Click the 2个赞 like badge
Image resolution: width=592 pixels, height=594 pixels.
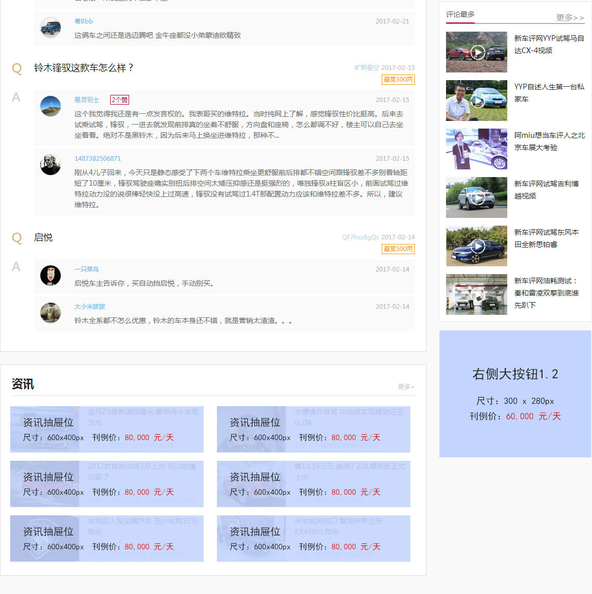click(119, 100)
